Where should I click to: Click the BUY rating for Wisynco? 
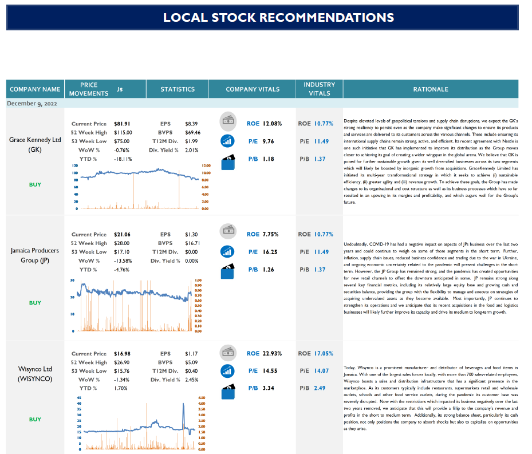pyautogui.click(x=35, y=420)
